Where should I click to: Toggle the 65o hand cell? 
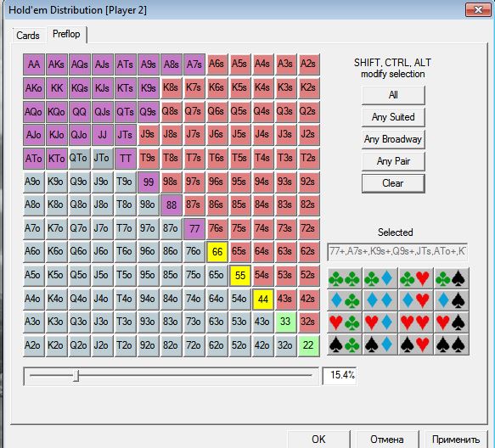(217, 275)
